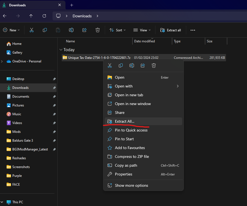The width and height of the screenshot is (247, 206).
Task: Go back using the back arrow
Action: coord(5,16)
